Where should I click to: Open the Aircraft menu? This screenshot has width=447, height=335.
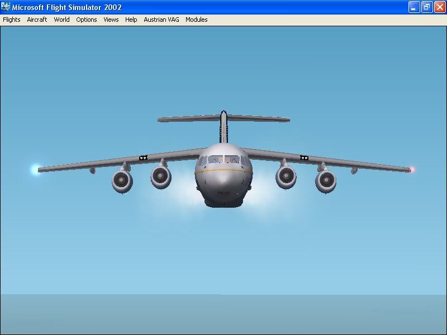[36, 20]
